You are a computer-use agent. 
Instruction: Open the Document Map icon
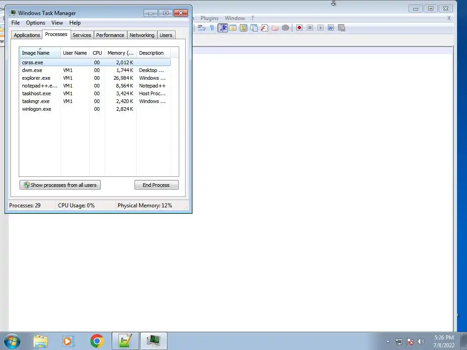[x=244, y=28]
